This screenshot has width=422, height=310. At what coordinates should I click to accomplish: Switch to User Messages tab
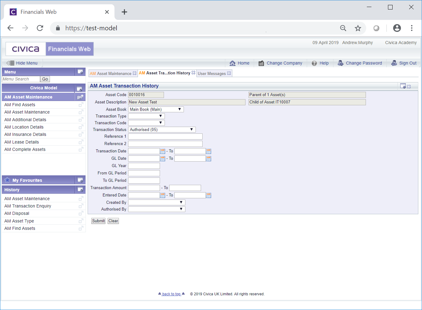(212, 73)
